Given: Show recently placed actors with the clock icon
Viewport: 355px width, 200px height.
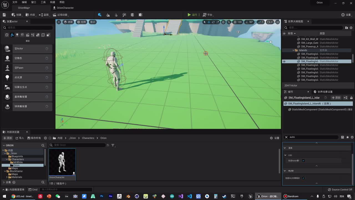Looking at the screenshot, I should tap(7, 35).
